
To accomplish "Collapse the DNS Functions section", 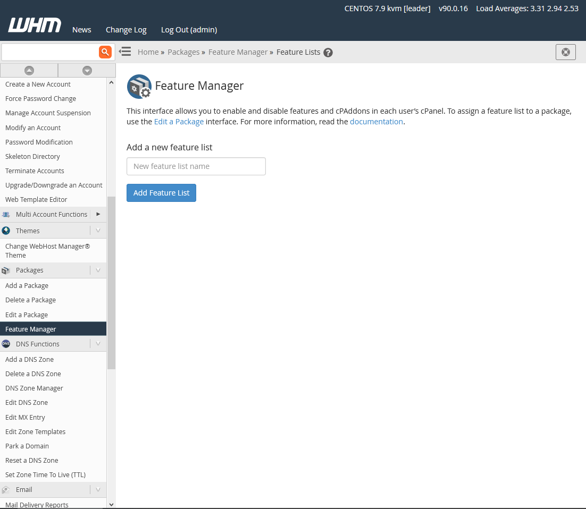I will [98, 344].
